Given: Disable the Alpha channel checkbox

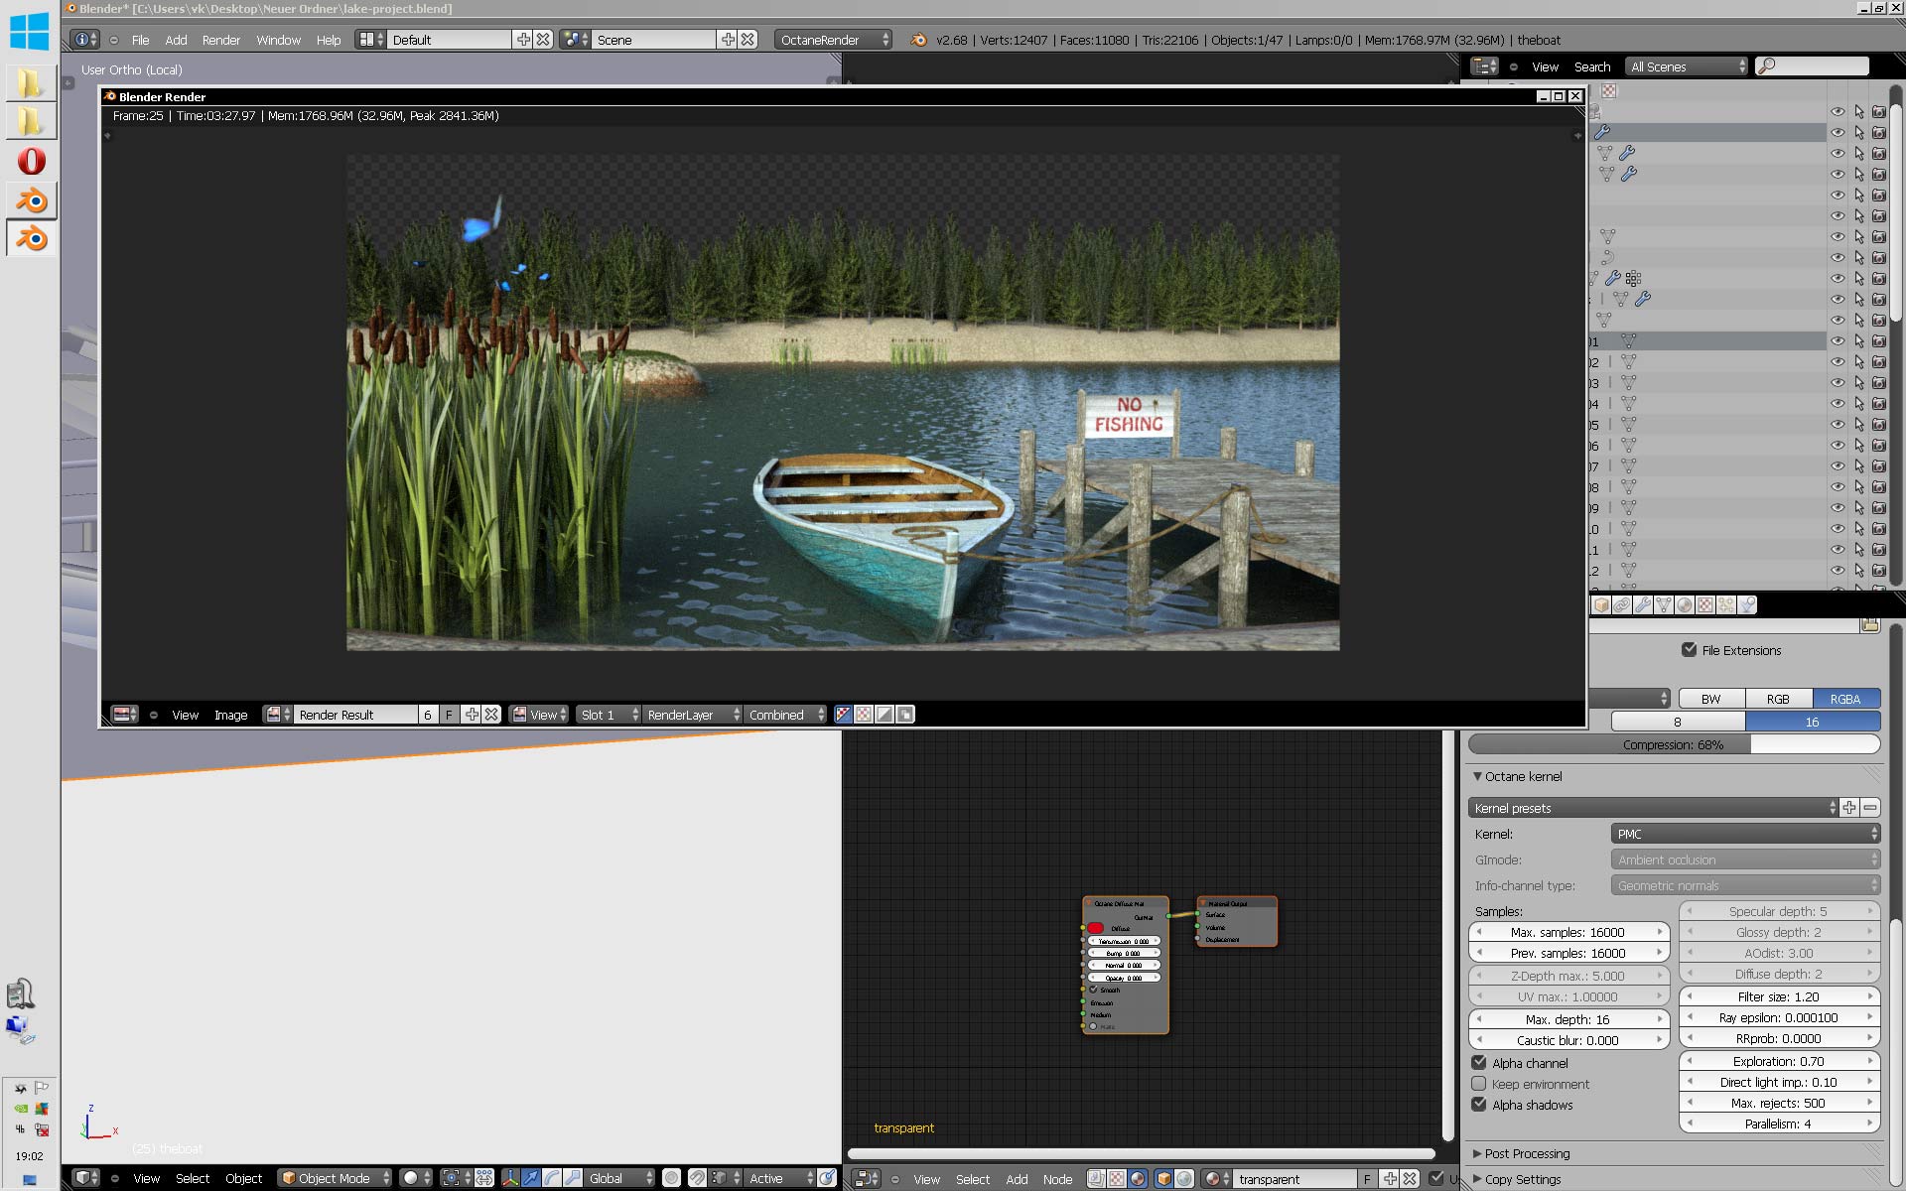Looking at the screenshot, I should click(x=1479, y=1063).
